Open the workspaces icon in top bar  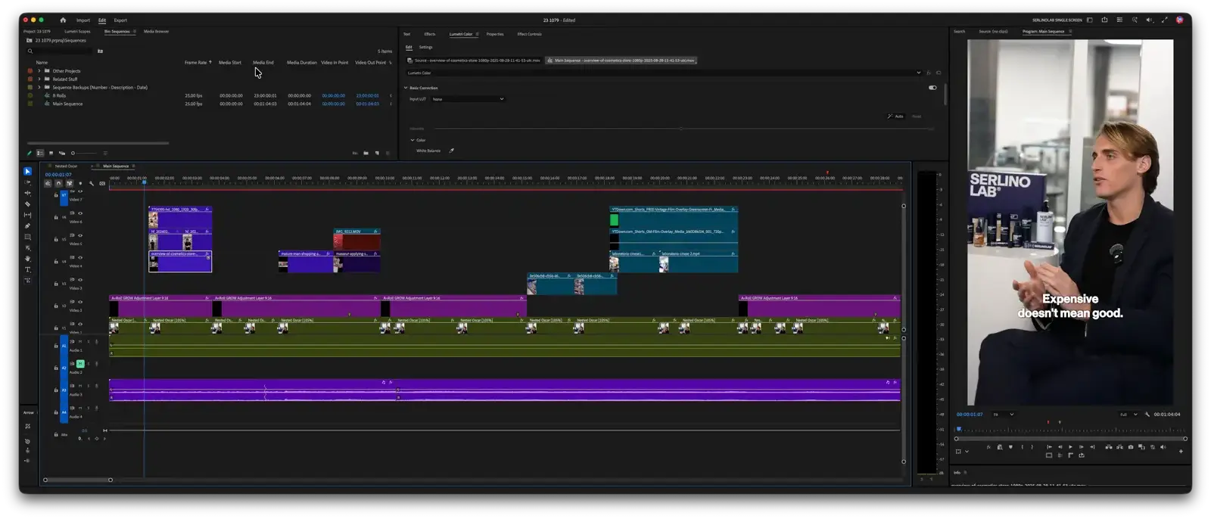pos(1089,20)
